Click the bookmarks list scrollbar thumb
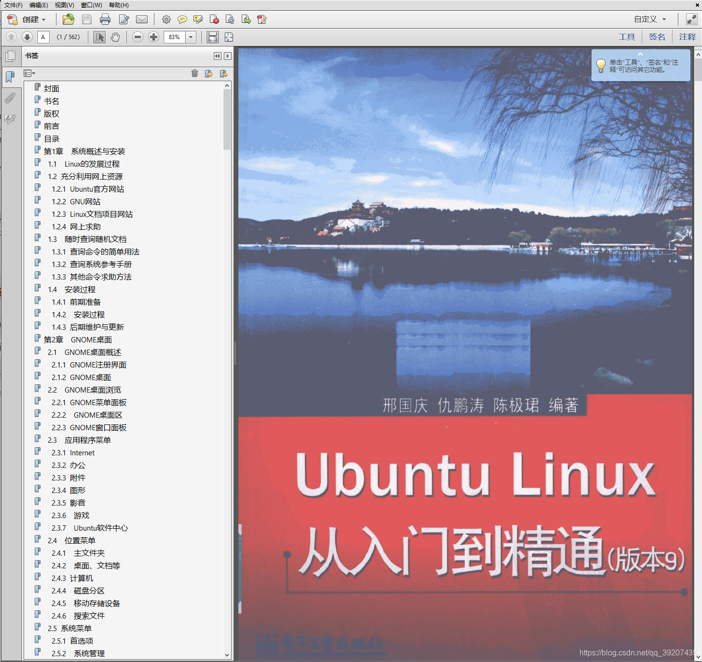Image resolution: width=702 pixels, height=662 pixels. click(227, 120)
